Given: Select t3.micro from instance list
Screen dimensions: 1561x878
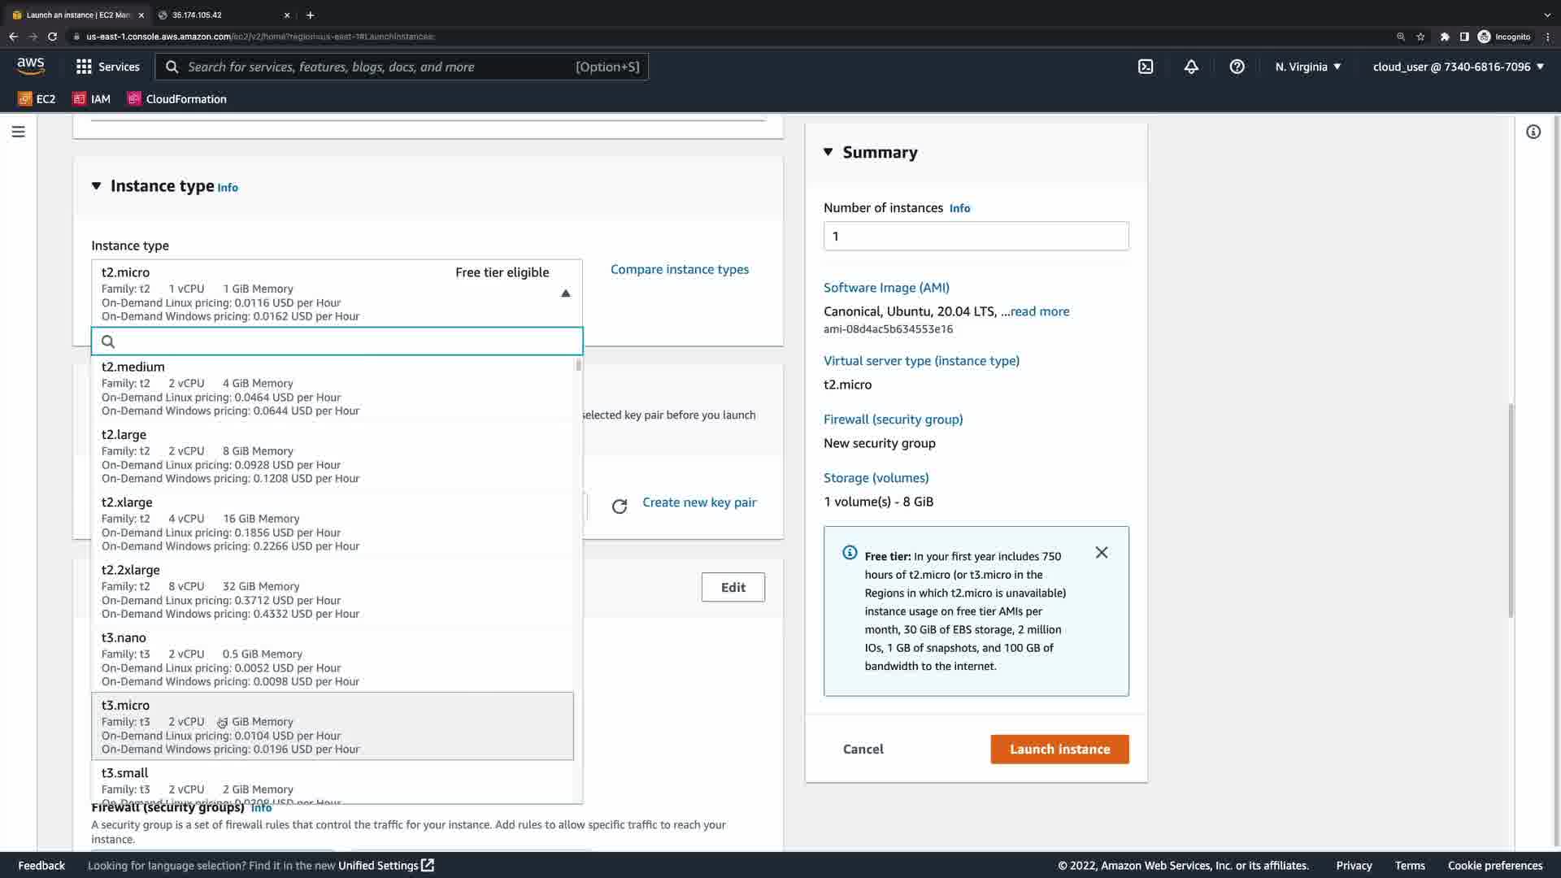Looking at the screenshot, I should pos(332,726).
